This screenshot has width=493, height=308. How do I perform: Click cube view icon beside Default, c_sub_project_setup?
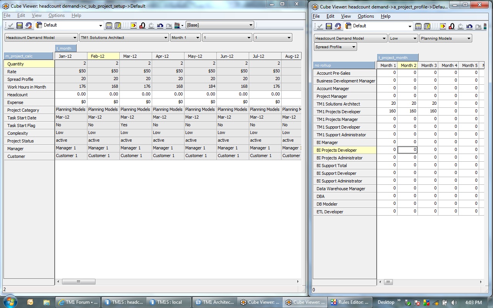coord(39,25)
